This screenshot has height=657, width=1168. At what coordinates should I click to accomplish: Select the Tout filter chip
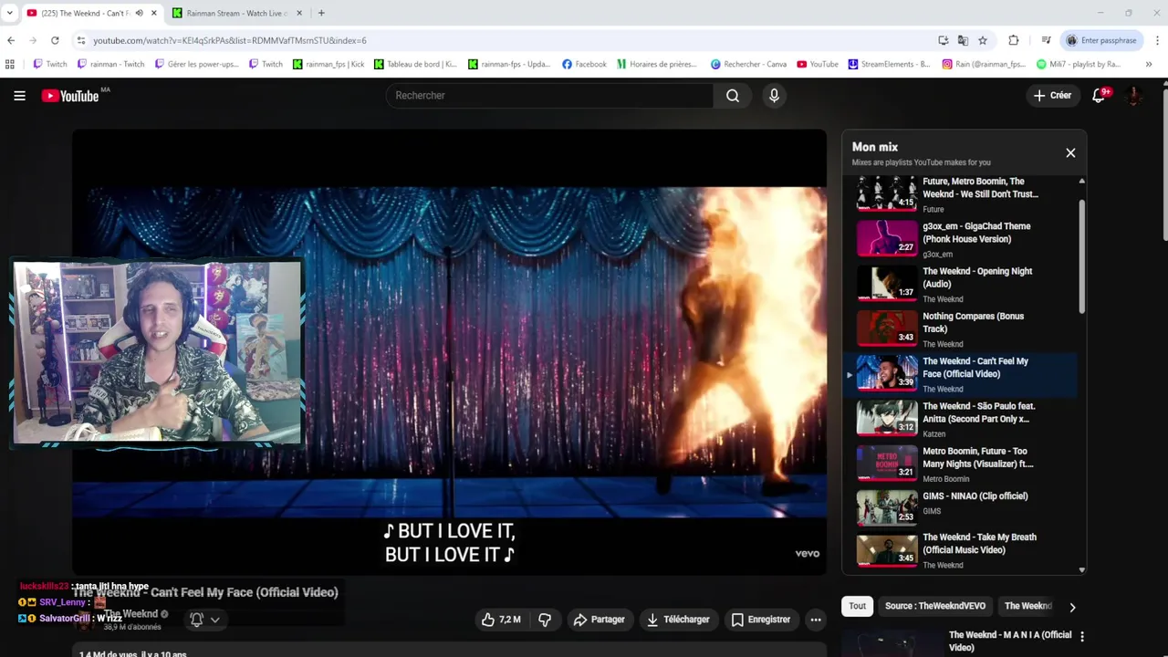857,606
